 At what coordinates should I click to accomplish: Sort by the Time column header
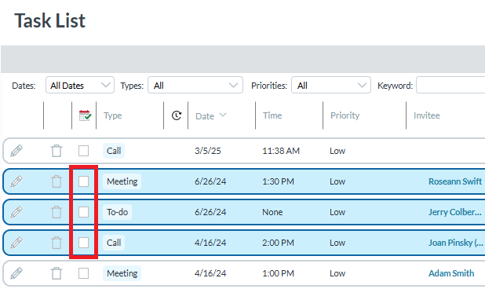coord(272,115)
